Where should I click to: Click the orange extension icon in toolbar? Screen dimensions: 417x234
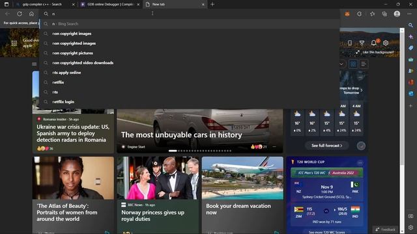pyautogui.click(x=347, y=14)
